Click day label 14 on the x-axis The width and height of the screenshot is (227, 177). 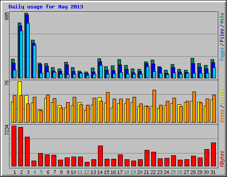[100, 172]
